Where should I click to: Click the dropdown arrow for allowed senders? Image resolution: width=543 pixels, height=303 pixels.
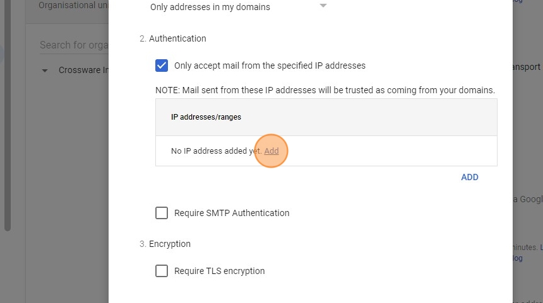pyautogui.click(x=323, y=6)
